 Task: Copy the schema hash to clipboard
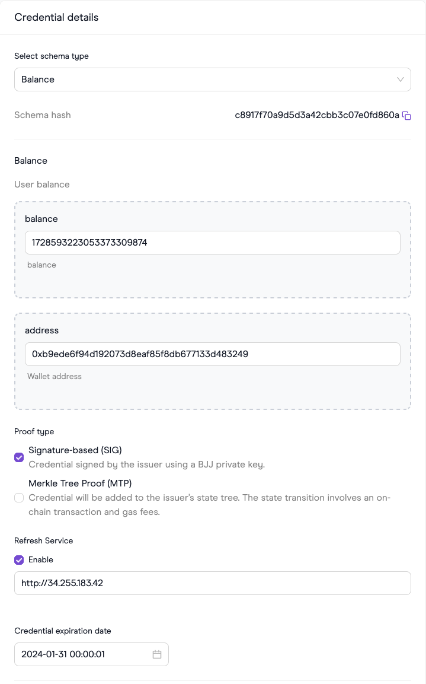[x=406, y=116]
